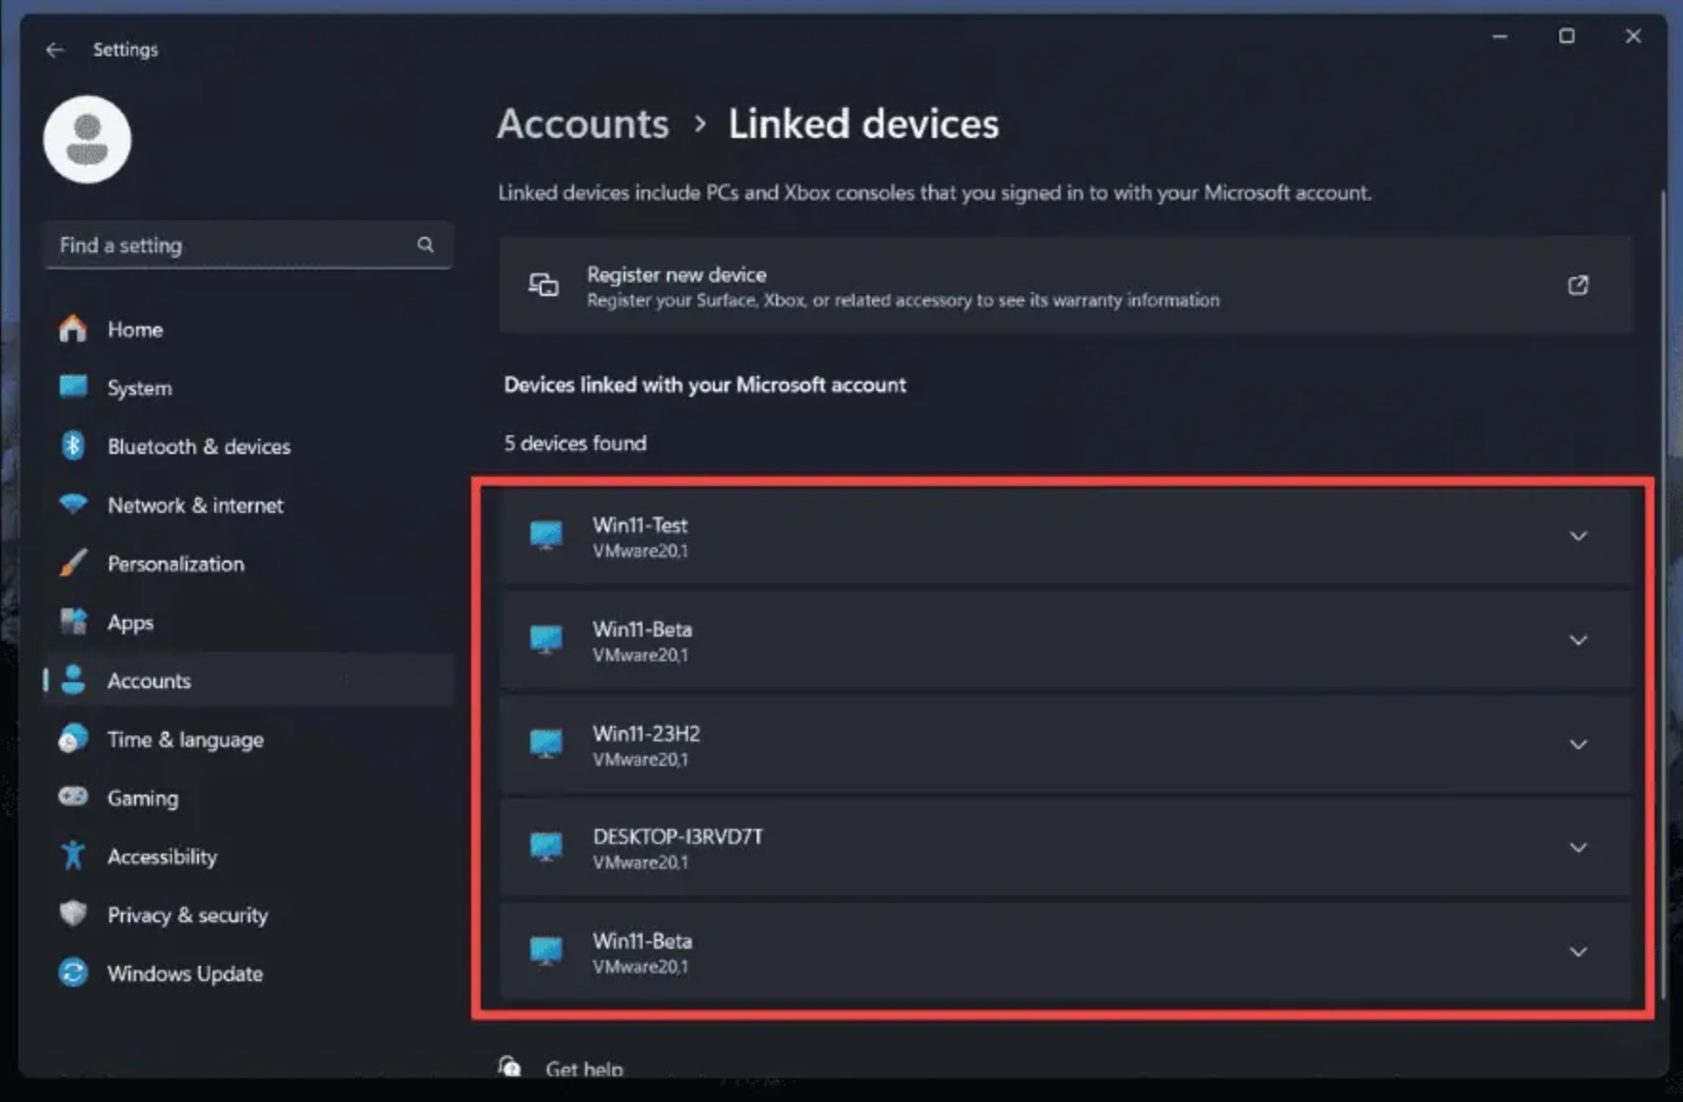Open Apps settings via its icon
The image size is (1683, 1102).
(71, 621)
